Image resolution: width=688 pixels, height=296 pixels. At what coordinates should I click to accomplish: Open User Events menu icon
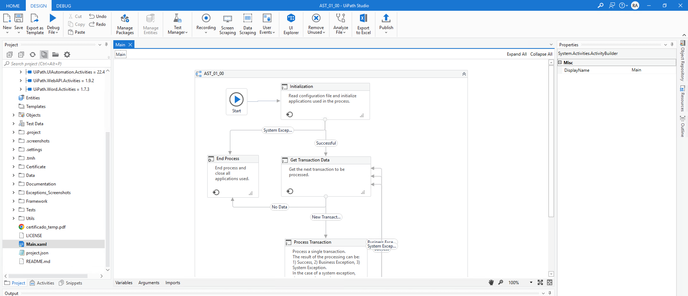pyautogui.click(x=267, y=18)
